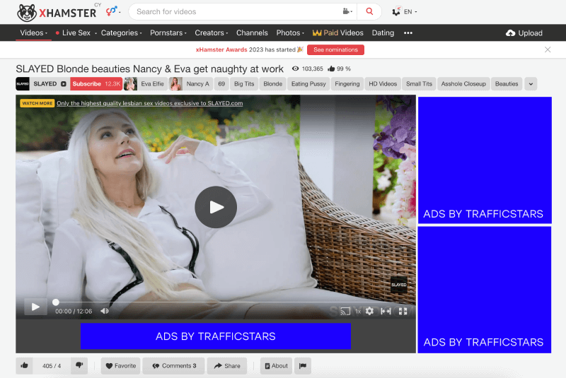Enter fullscreen mode

403,311
